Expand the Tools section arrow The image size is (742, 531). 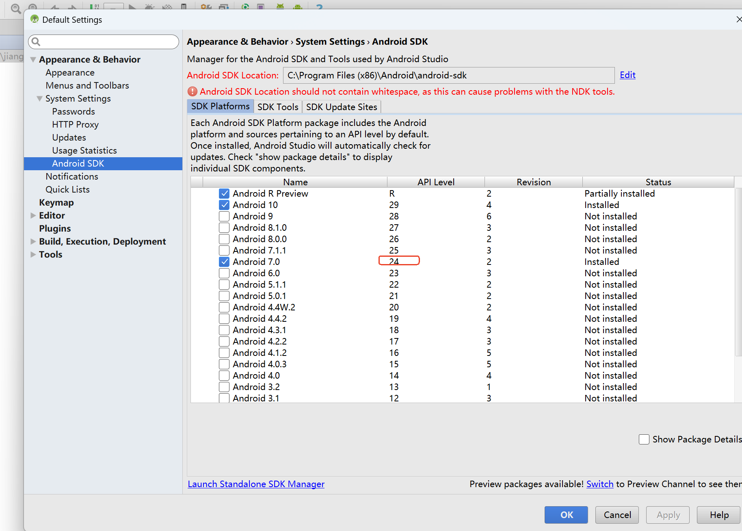coord(33,255)
